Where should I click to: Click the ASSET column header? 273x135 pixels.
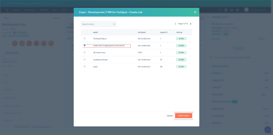pyautogui.click(x=96, y=32)
